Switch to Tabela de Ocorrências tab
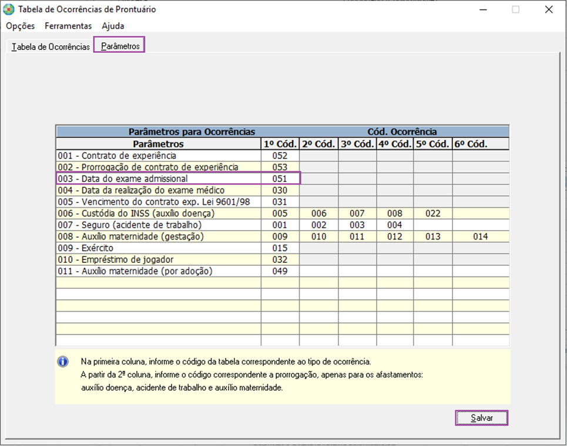Image resolution: width=567 pixels, height=446 pixels. [x=51, y=46]
